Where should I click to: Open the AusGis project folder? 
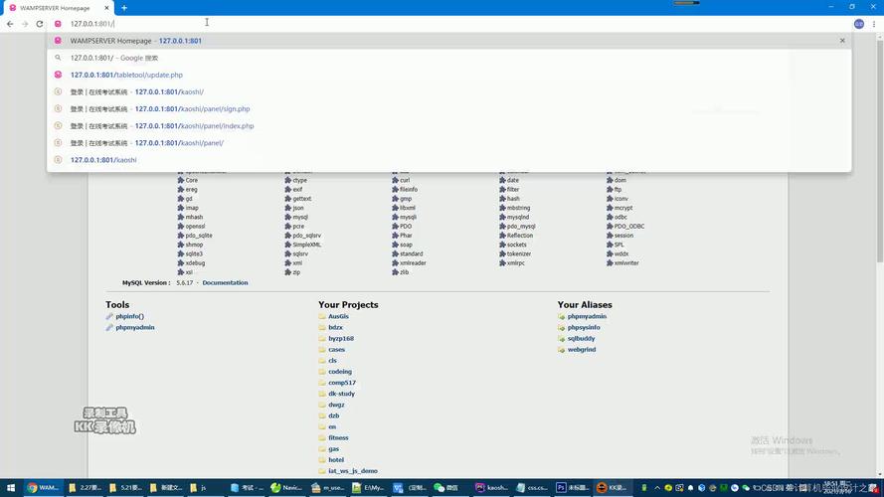point(338,316)
